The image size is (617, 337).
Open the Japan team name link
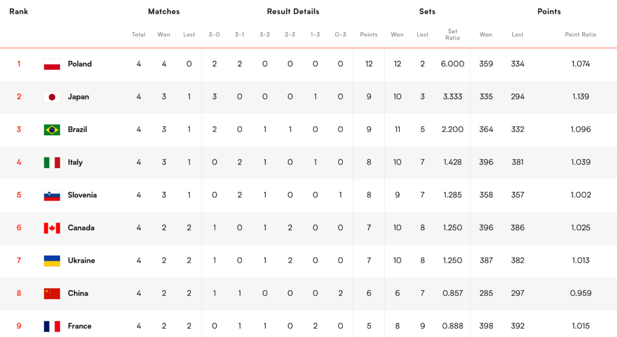[x=78, y=97]
